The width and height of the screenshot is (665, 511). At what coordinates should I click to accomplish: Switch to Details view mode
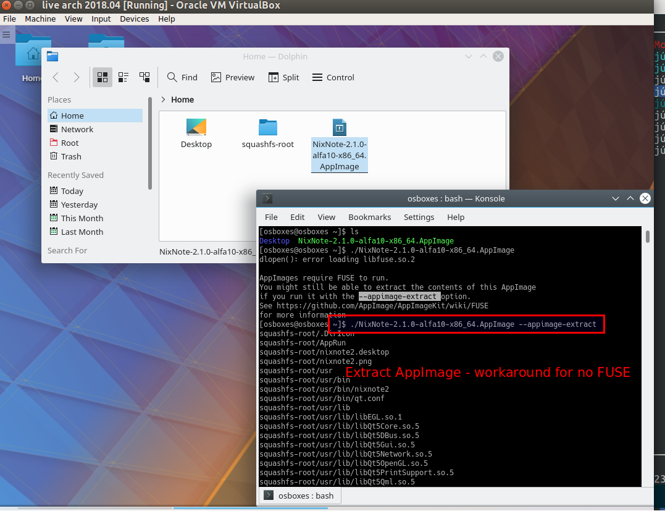[144, 77]
